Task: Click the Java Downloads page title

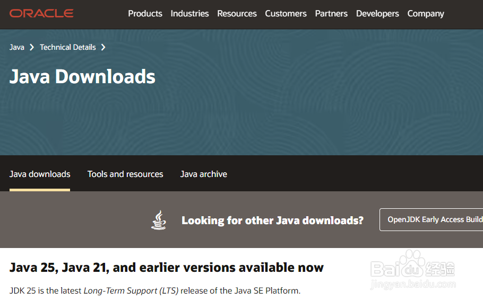Action: click(82, 76)
